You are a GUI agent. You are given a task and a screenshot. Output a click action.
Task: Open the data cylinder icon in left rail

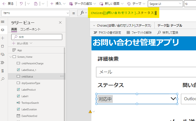[x=3, y=46]
